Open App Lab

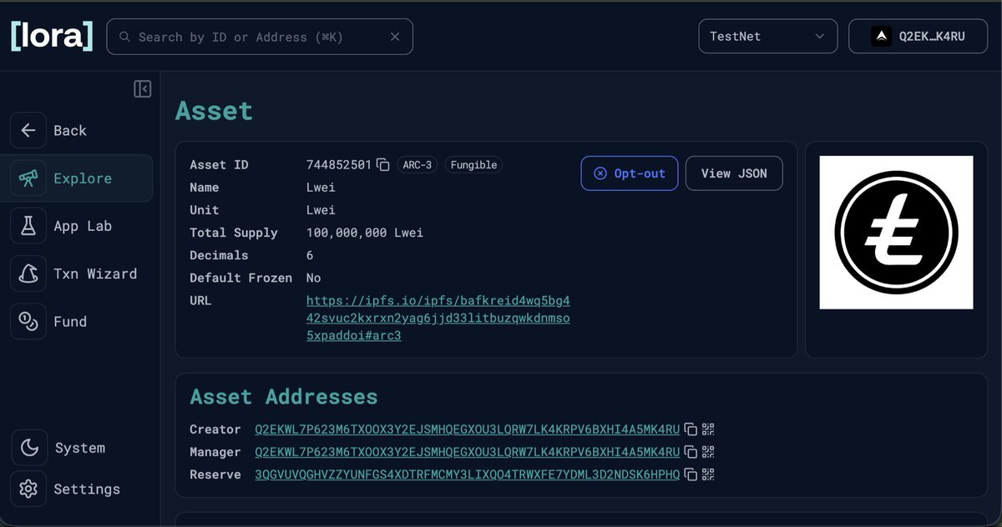[x=81, y=226]
